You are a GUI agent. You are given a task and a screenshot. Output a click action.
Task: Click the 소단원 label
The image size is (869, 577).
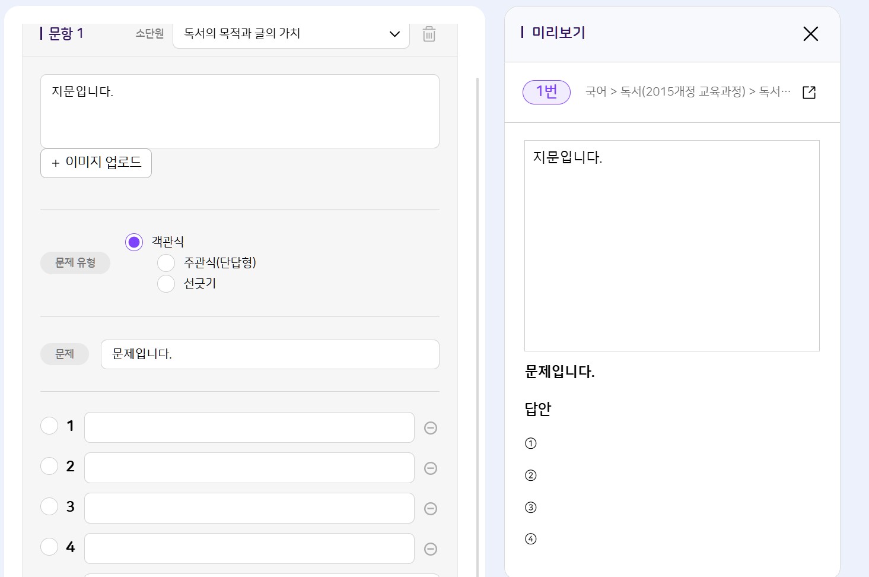click(x=149, y=34)
